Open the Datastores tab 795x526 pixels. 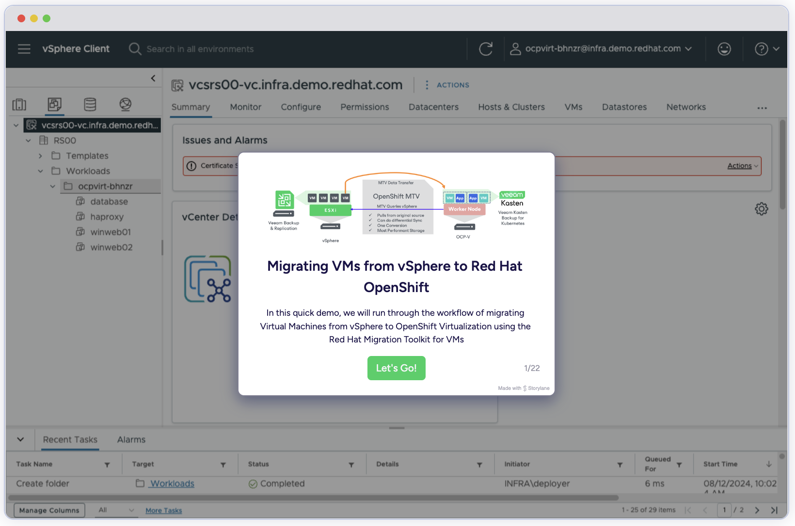[624, 107]
